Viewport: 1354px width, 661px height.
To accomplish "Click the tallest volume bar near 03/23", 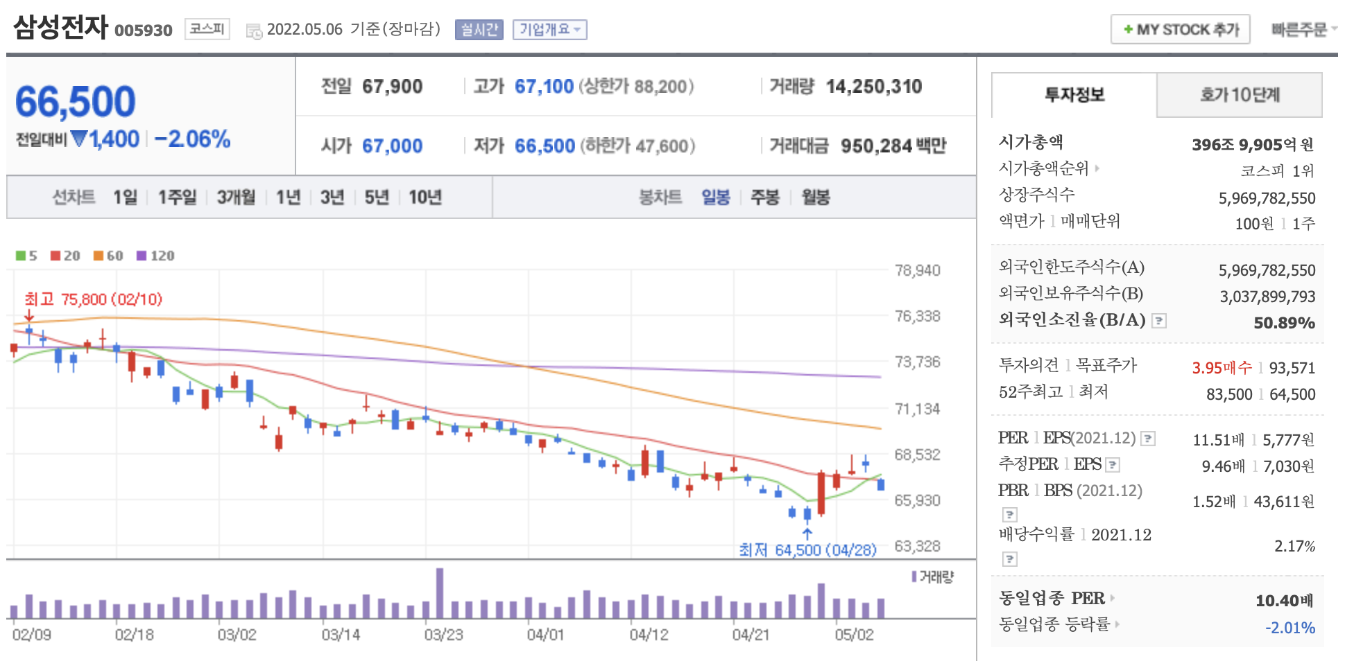I will pyautogui.click(x=440, y=593).
